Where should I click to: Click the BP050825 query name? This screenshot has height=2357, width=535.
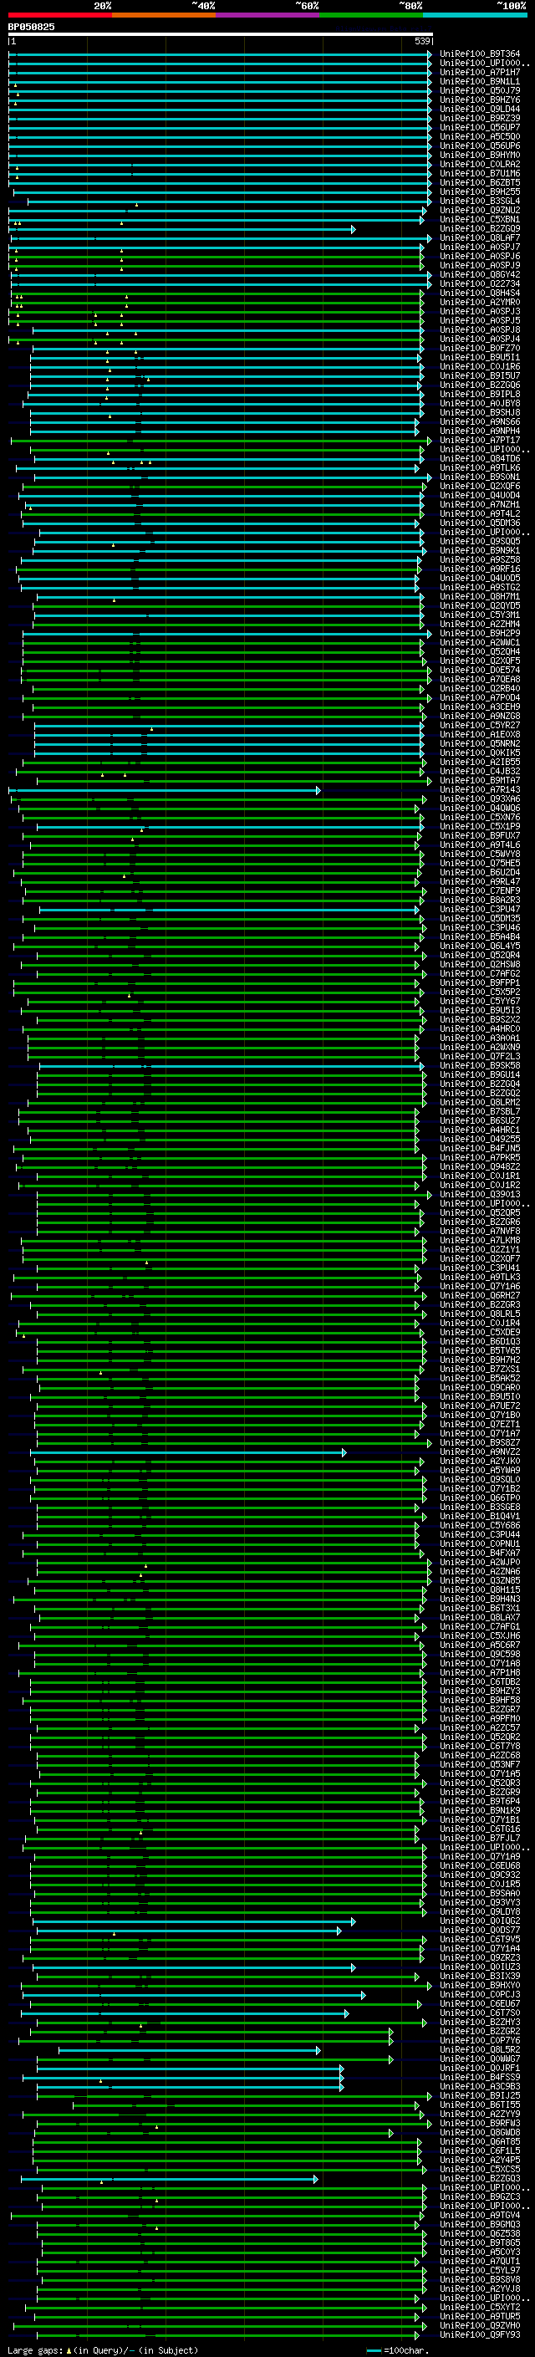(x=31, y=28)
